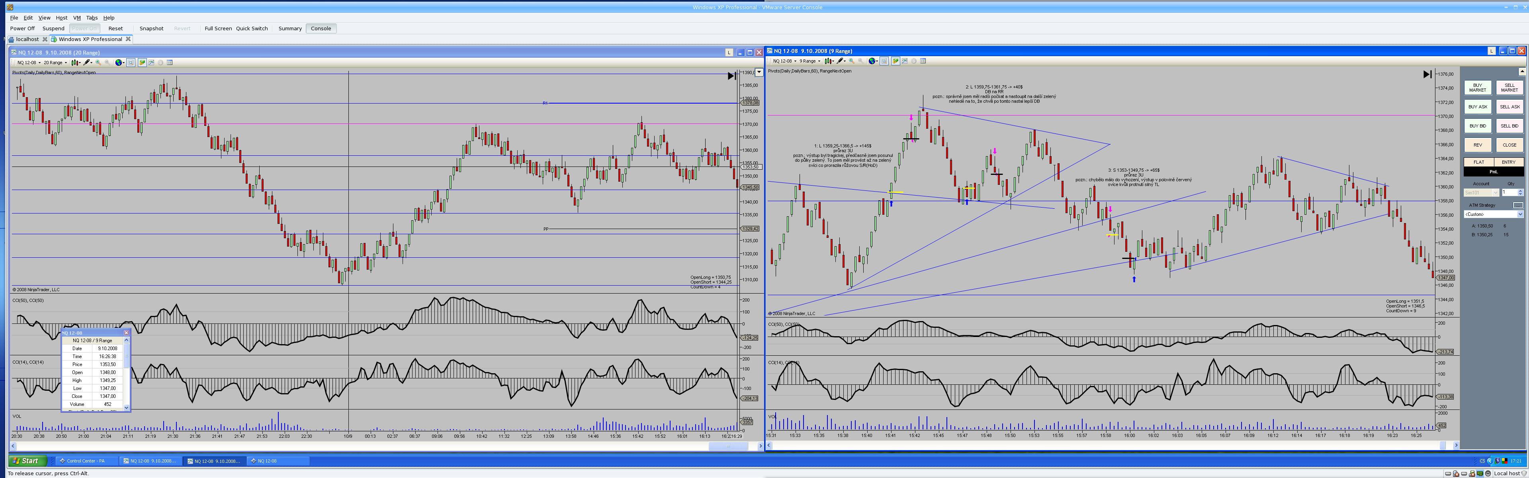Increase order Qty with spinner arrow
Screen dimensions: 1529x478
[1520, 191]
